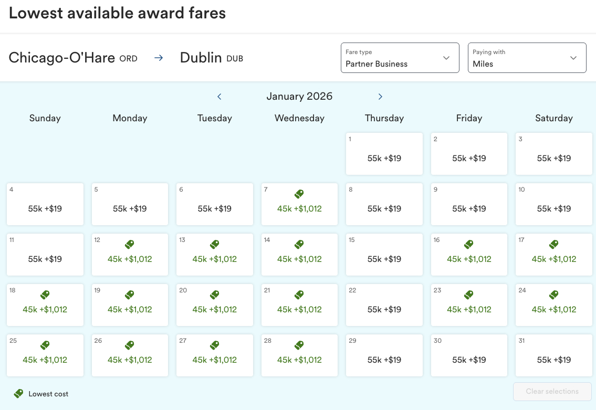Select the January 2026 month heading

pyautogui.click(x=299, y=96)
